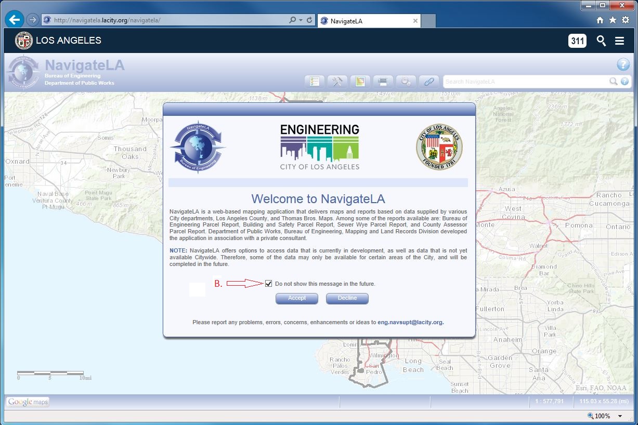This screenshot has width=638, height=425.
Task: Open the hammer and wrench tools menu
Action: pos(337,82)
